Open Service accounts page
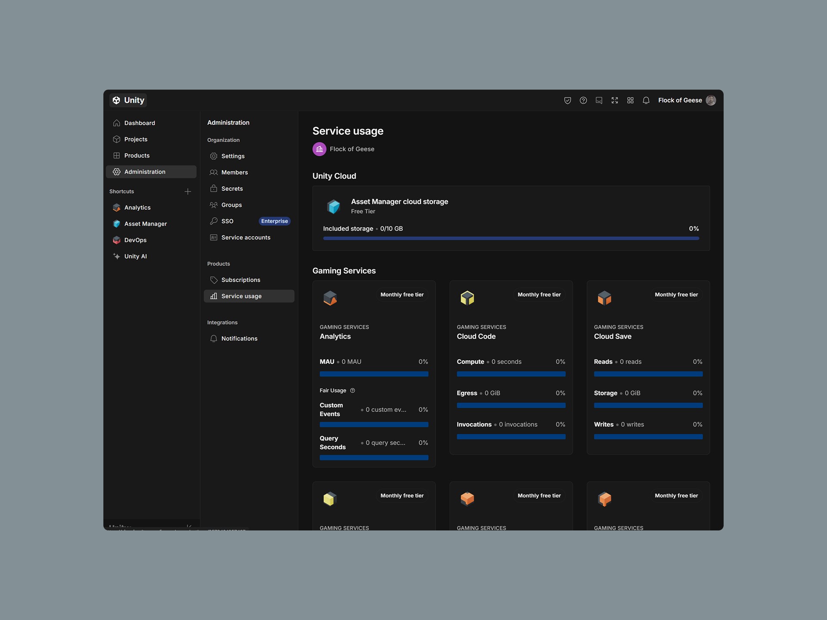The image size is (827, 620). (246, 238)
